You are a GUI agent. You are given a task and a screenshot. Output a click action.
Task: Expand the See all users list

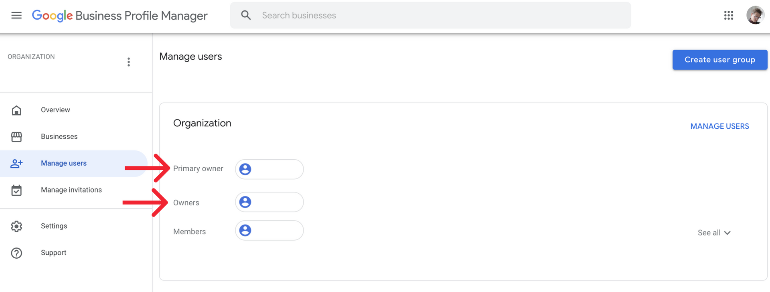tap(714, 233)
